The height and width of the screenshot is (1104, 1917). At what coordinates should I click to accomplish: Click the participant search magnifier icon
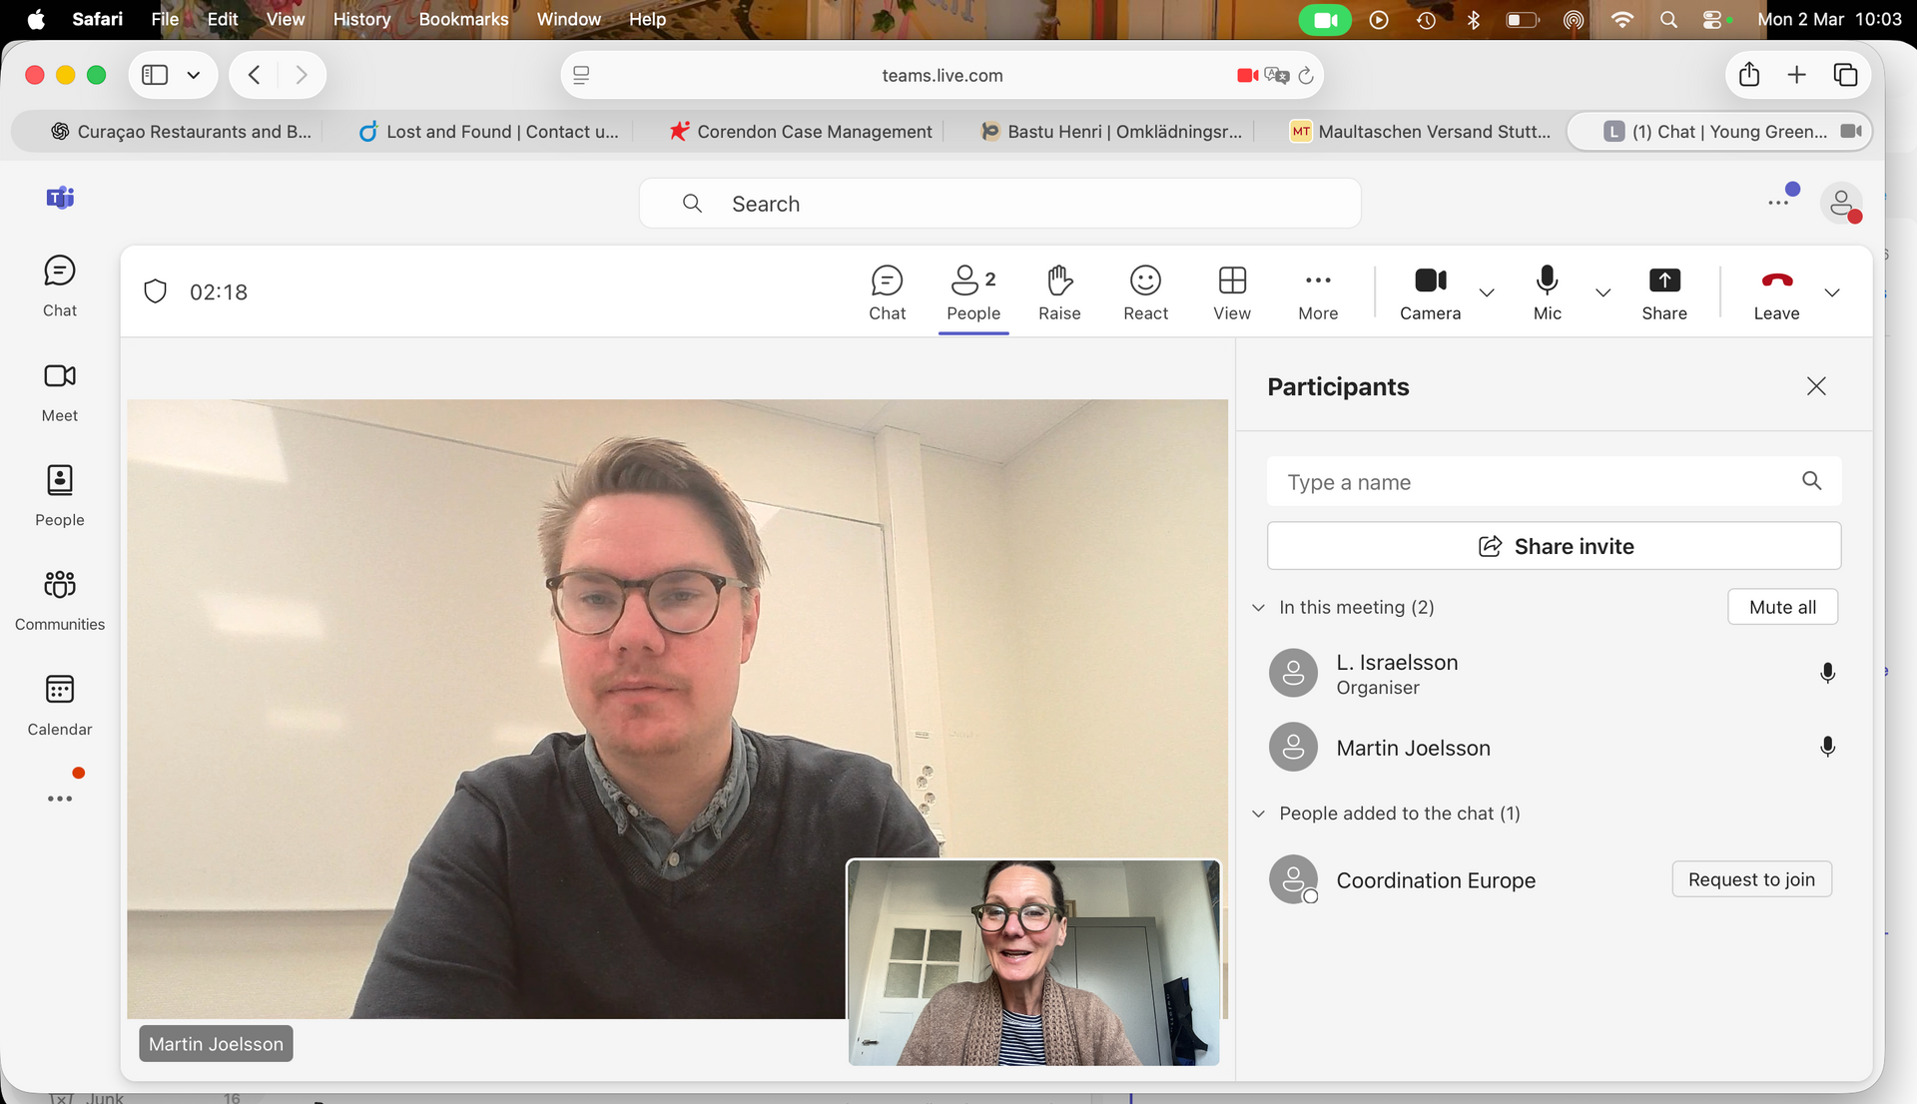(1811, 481)
